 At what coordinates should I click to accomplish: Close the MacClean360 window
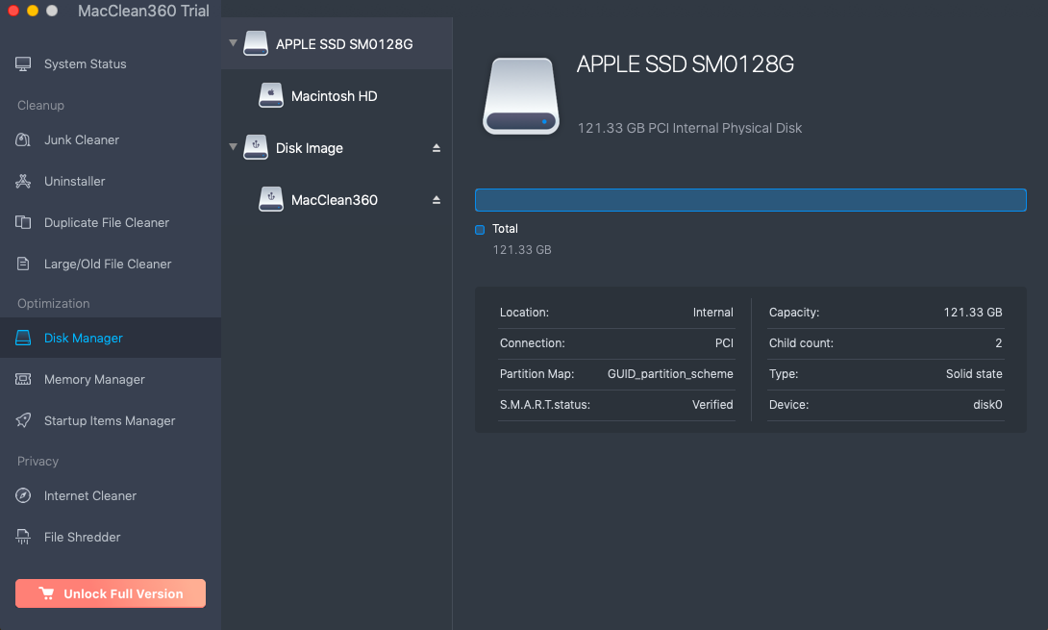[x=13, y=11]
